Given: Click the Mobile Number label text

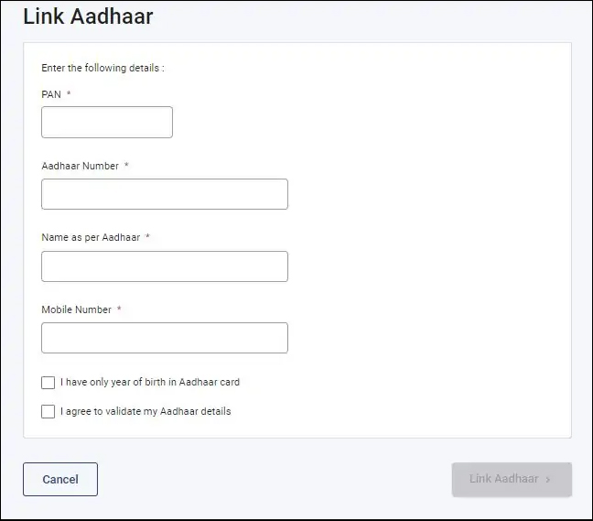Looking at the screenshot, I should coord(76,309).
